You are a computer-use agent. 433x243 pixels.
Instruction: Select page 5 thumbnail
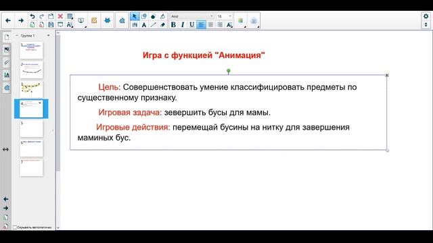[32, 129]
